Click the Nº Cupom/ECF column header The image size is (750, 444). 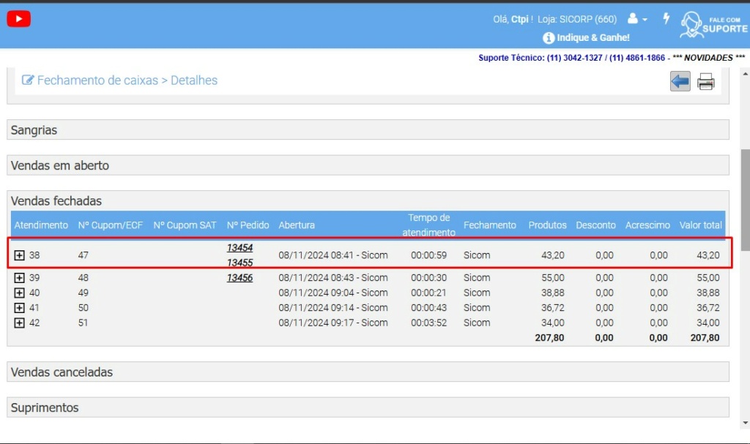[111, 225]
